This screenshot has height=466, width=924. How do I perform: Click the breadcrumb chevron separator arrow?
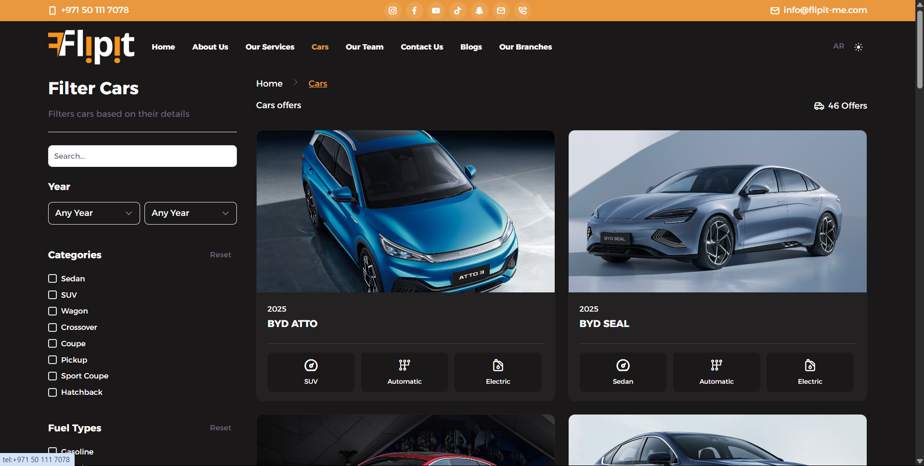point(296,83)
